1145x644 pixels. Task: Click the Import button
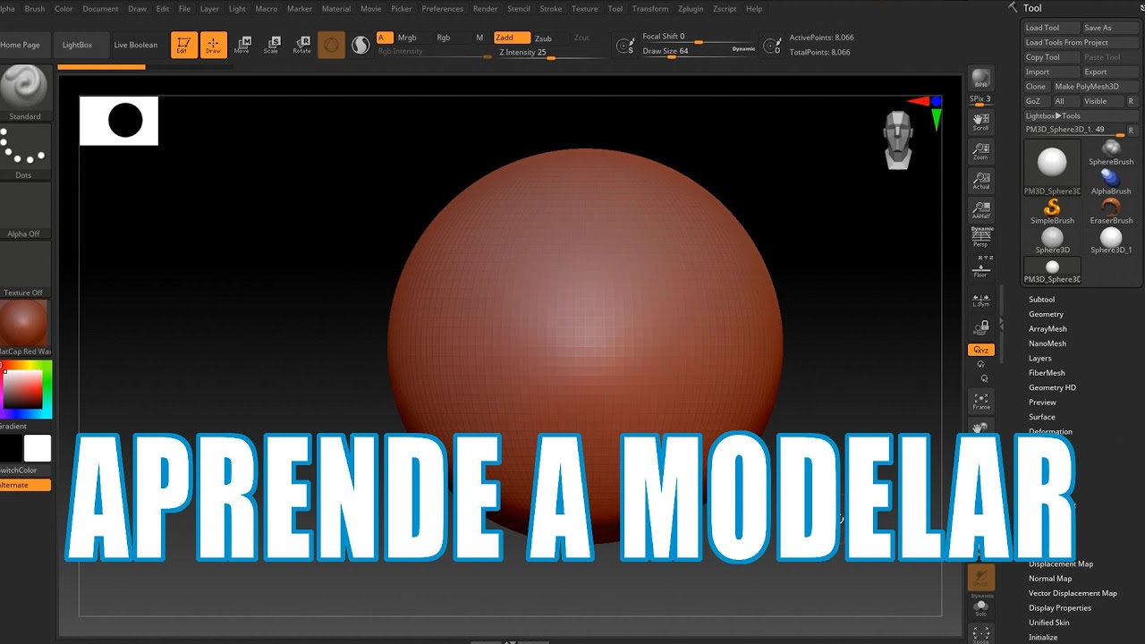coord(1051,72)
